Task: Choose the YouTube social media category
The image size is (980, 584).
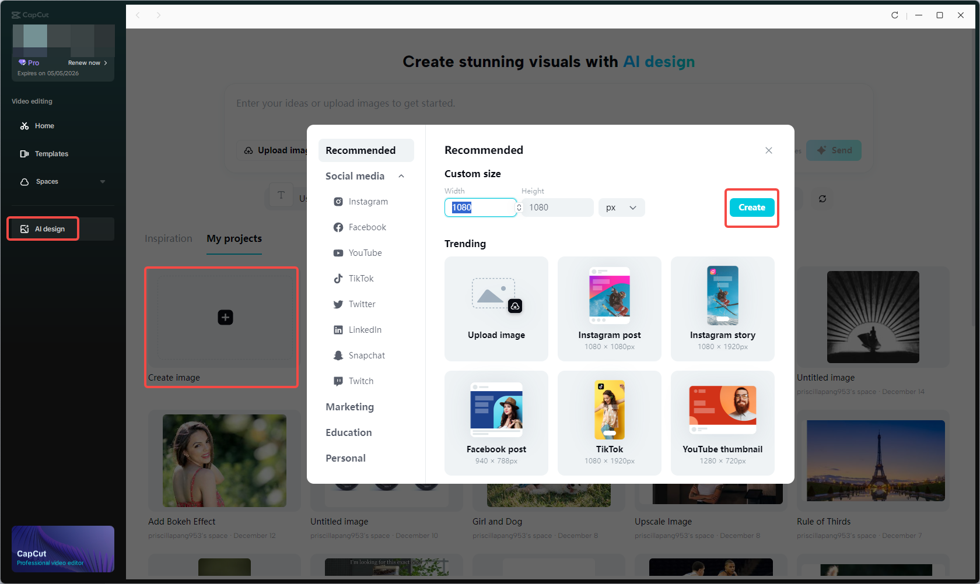Action: (x=338, y=252)
